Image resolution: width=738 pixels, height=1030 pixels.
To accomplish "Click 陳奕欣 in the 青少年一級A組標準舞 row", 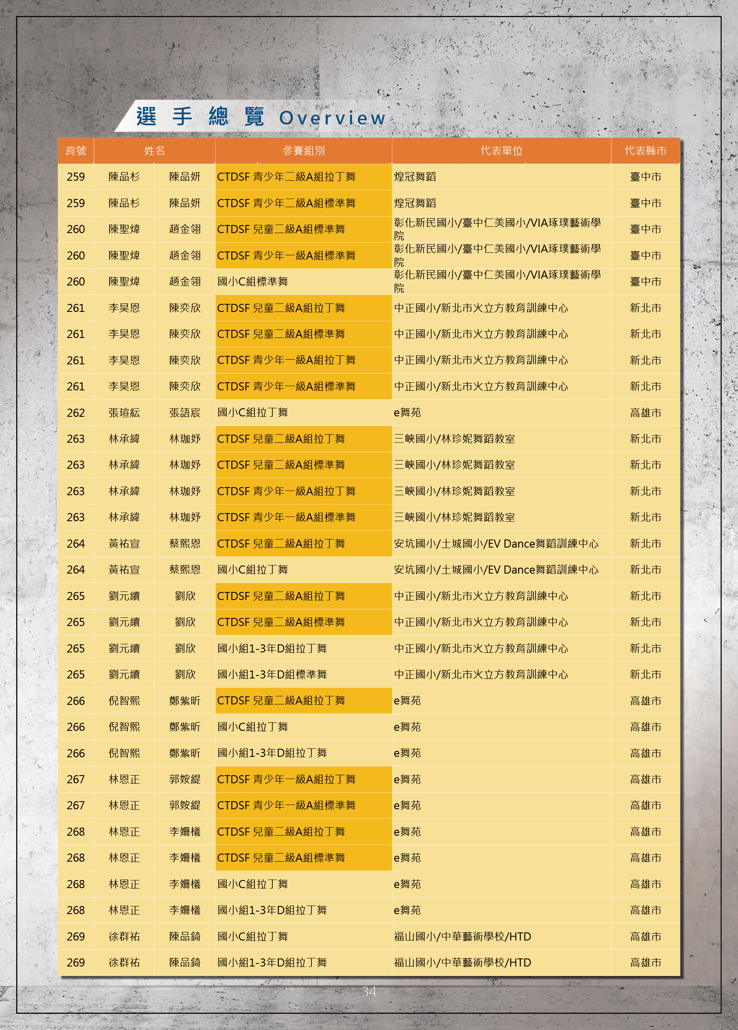I will [x=185, y=387].
